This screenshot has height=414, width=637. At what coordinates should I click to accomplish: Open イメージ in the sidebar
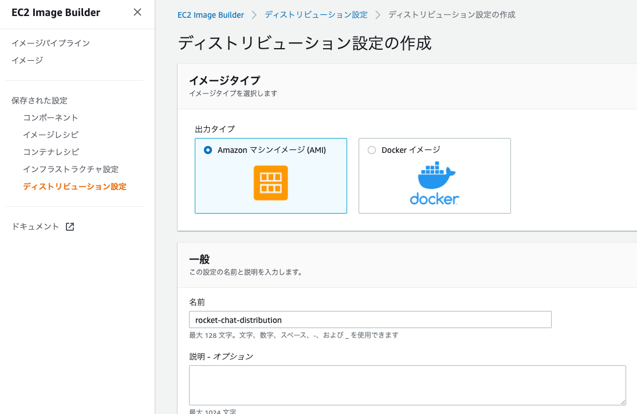27,60
